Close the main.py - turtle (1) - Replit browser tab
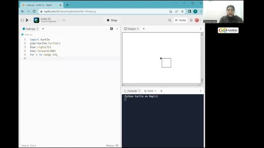 pyautogui.click(x=60, y=5)
